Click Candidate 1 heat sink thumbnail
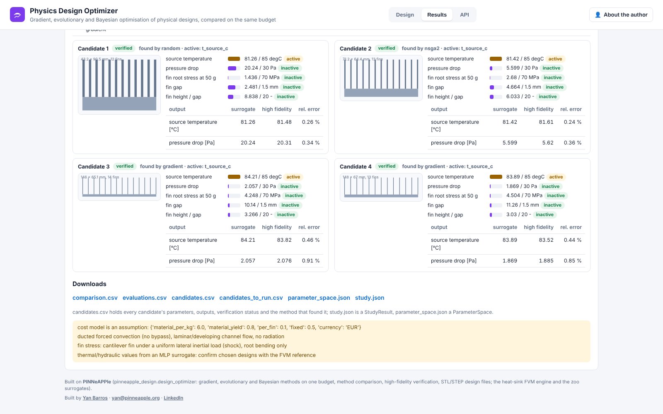663x414 pixels. pyautogui.click(x=119, y=85)
